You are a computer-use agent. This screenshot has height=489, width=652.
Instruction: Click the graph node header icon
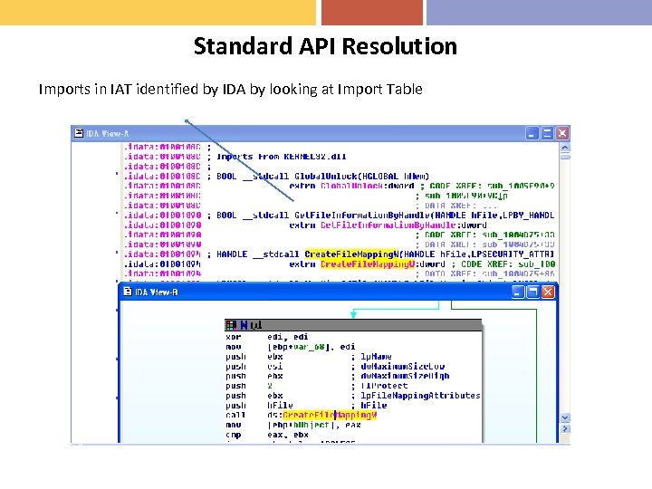pyautogui.click(x=231, y=325)
